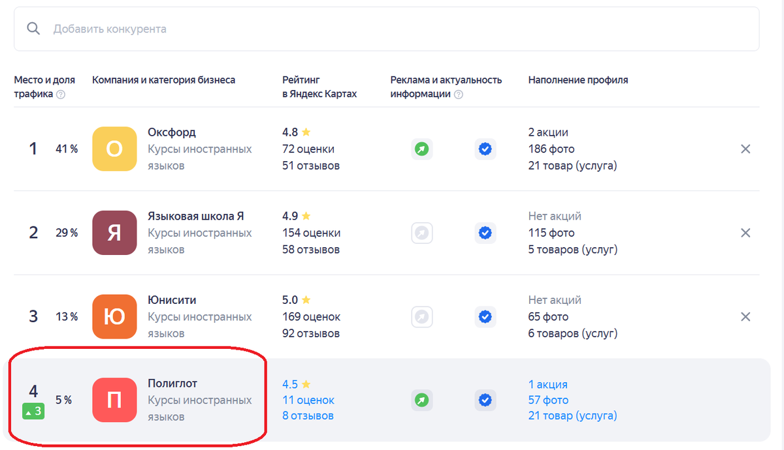Click Юнисити orange 'Ю' logo
The image size is (784, 450).
pos(114,317)
